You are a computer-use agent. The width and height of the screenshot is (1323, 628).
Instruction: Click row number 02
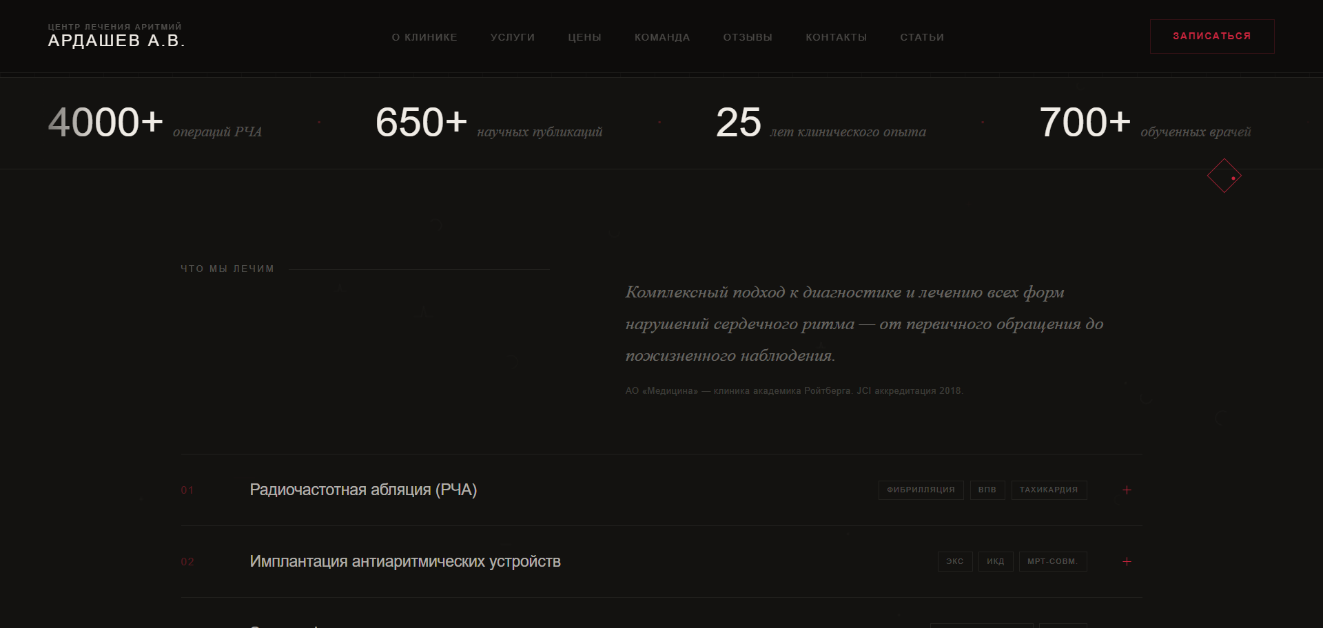tap(187, 562)
